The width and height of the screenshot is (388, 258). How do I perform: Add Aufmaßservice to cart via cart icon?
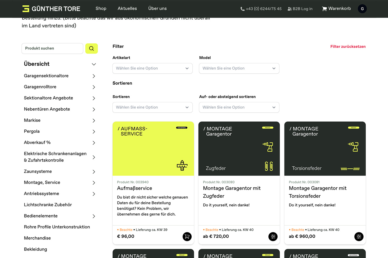[x=187, y=236]
